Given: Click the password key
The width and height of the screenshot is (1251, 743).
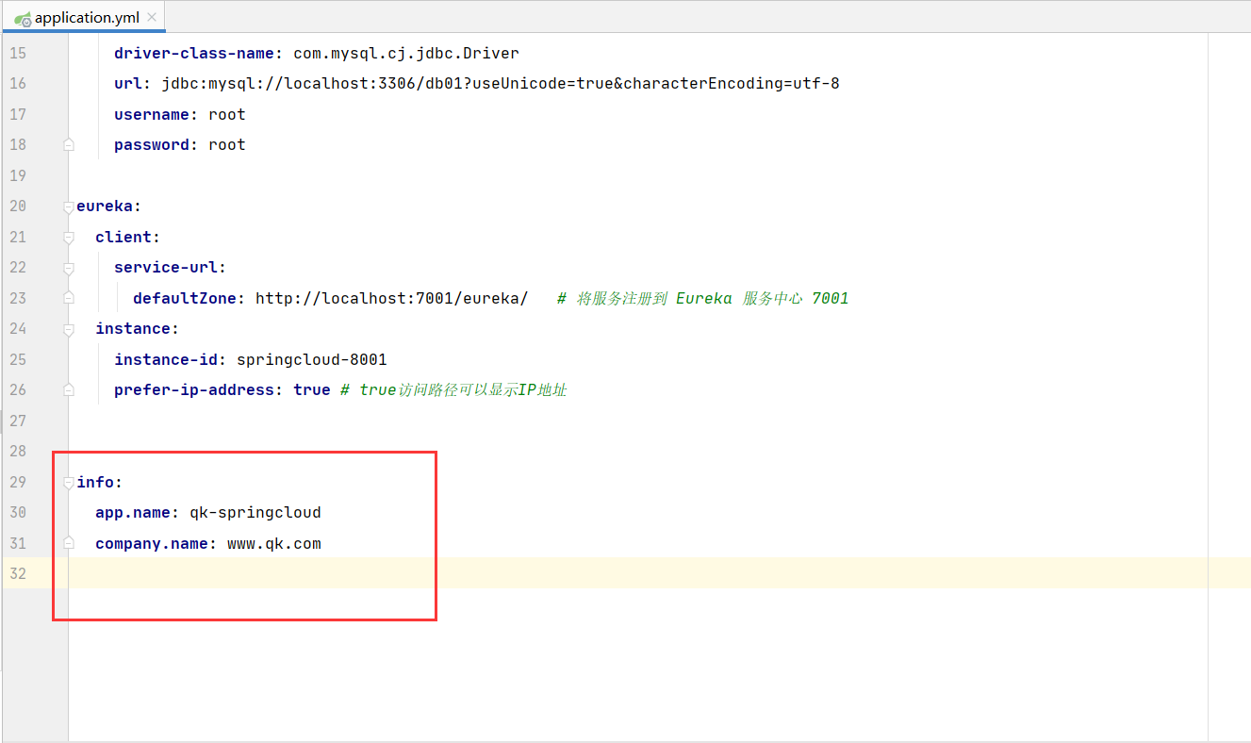Looking at the screenshot, I should [x=152, y=145].
